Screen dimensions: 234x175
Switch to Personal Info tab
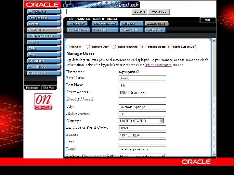[77, 24]
